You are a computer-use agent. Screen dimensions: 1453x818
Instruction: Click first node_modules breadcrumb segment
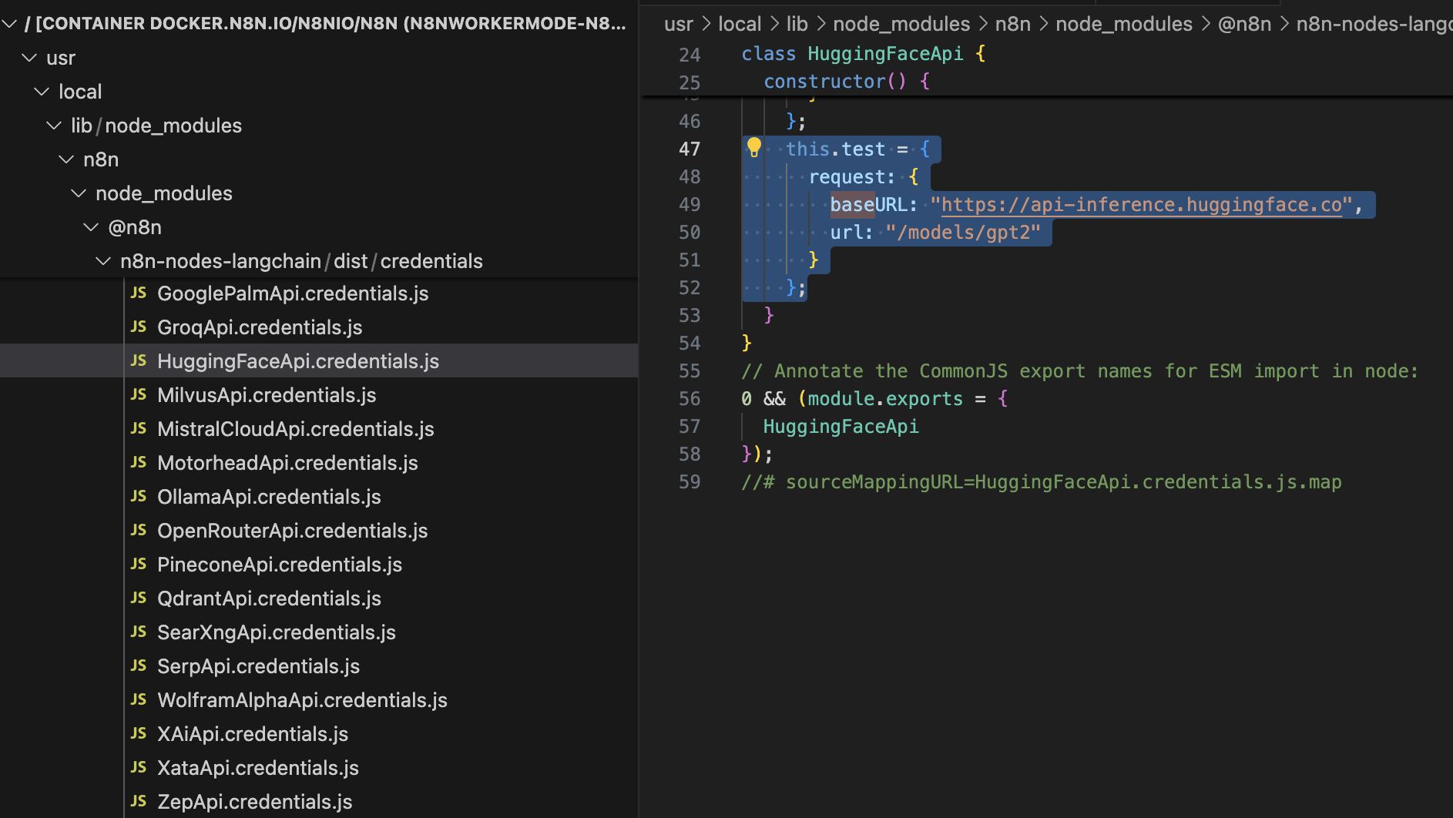901,24
